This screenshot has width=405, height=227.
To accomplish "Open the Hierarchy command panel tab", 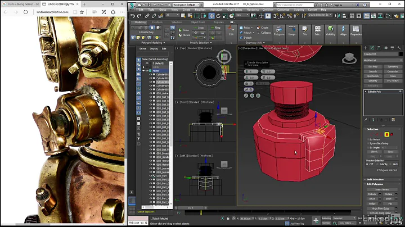I will tap(379, 48).
